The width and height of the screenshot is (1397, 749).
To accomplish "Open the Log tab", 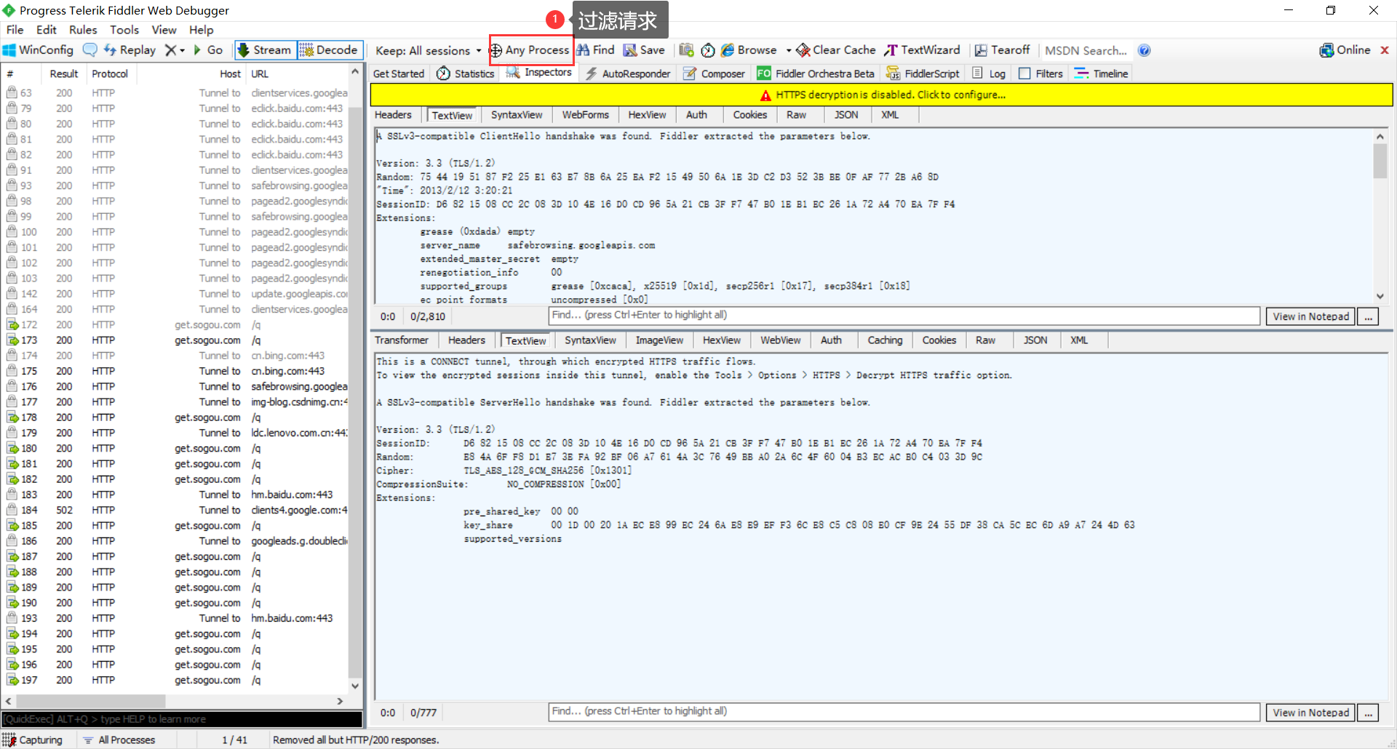I will pyautogui.click(x=989, y=73).
